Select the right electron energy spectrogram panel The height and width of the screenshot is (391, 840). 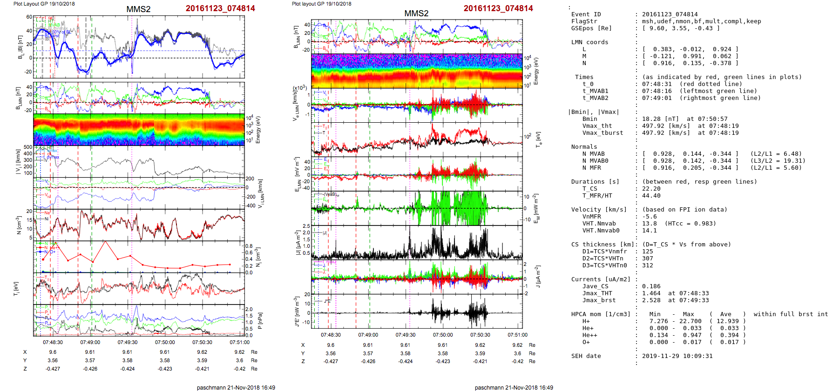(417, 71)
